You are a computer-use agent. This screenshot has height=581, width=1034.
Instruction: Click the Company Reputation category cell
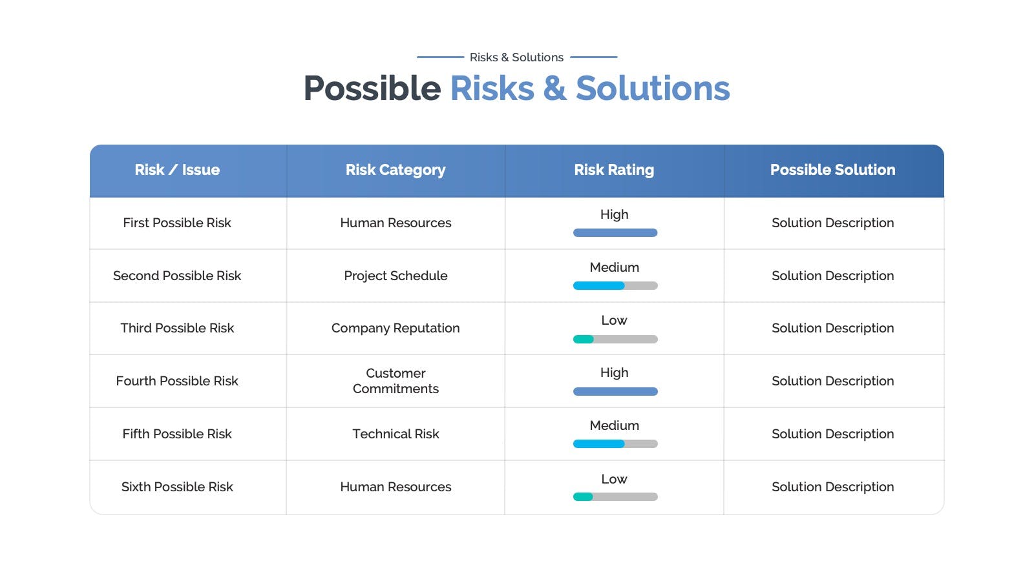point(396,328)
